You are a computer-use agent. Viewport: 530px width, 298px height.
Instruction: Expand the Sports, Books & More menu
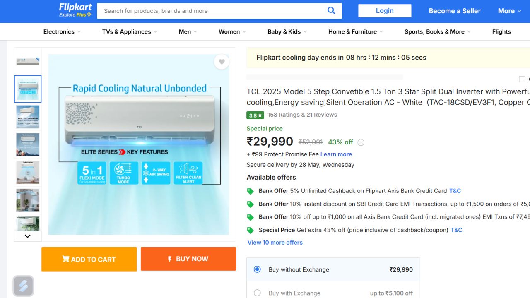pyautogui.click(x=437, y=31)
